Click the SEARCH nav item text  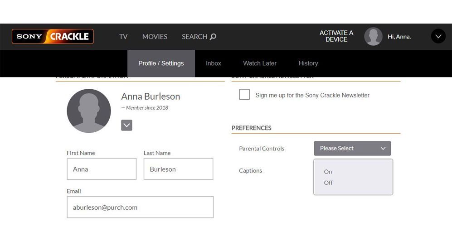click(x=194, y=37)
